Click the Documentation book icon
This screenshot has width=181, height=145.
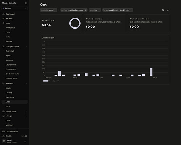tap(3, 132)
